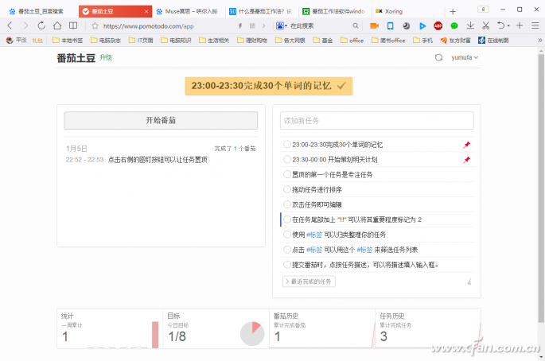
Task: Open the reading mode book icon
Action: (73, 25)
